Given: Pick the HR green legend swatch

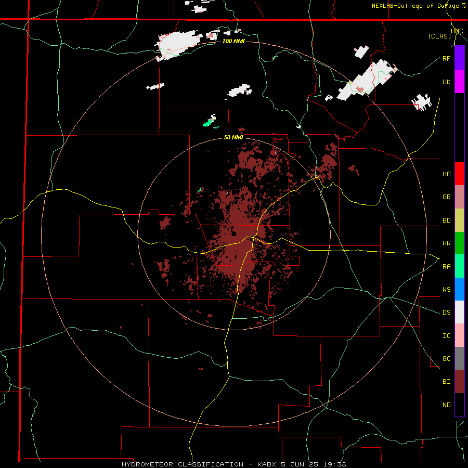Looking at the screenshot, I should pos(459,243).
